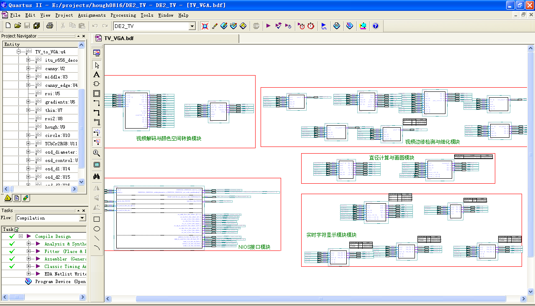The image size is (535, 306).
Task: Click the New file icon
Action: 8,26
